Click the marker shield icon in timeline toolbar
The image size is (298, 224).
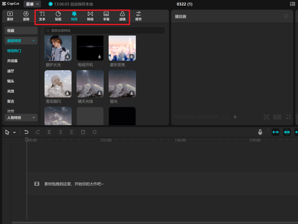pyautogui.click(x=94, y=132)
